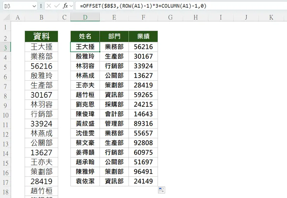Image resolution: width=287 pixels, height=198 pixels.
Task: Click the 資料 header cell
Action: pyautogui.click(x=41, y=36)
